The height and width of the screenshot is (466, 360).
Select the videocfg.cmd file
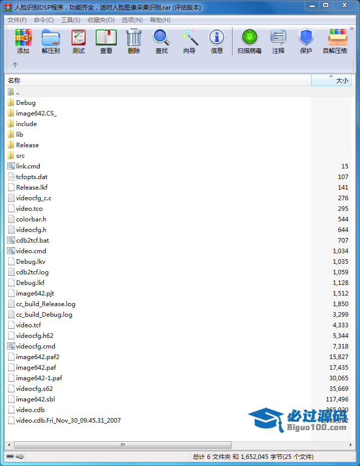click(x=180, y=346)
